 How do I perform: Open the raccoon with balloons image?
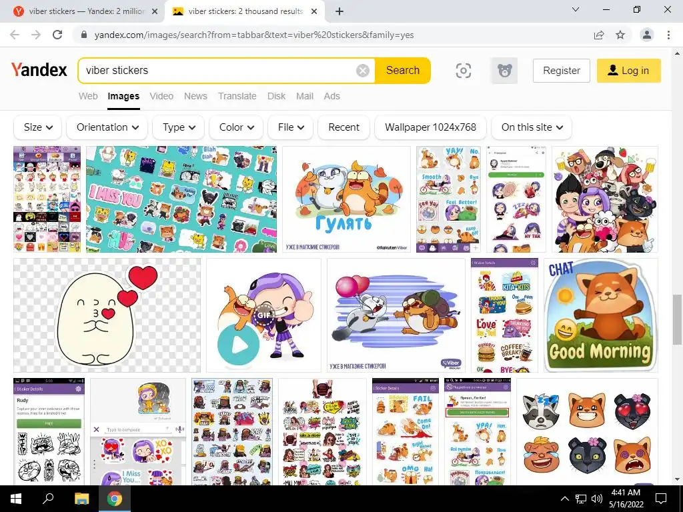click(x=396, y=315)
